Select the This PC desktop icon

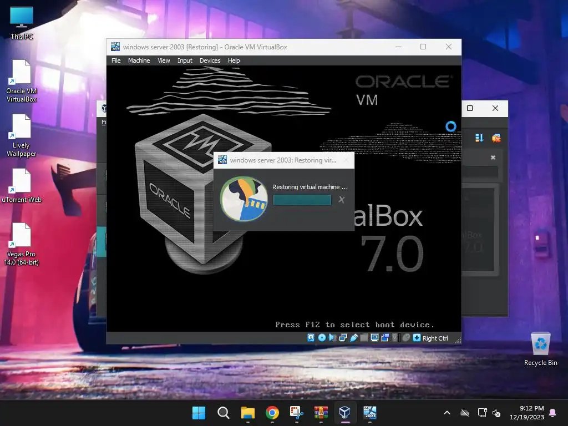[x=22, y=23]
